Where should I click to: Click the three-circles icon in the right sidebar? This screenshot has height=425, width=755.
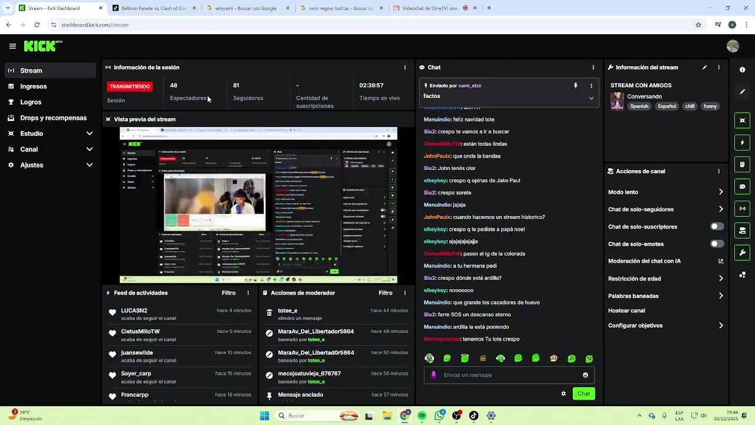[742, 275]
